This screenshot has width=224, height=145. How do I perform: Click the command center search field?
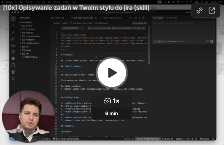pyautogui.click(x=117, y=12)
